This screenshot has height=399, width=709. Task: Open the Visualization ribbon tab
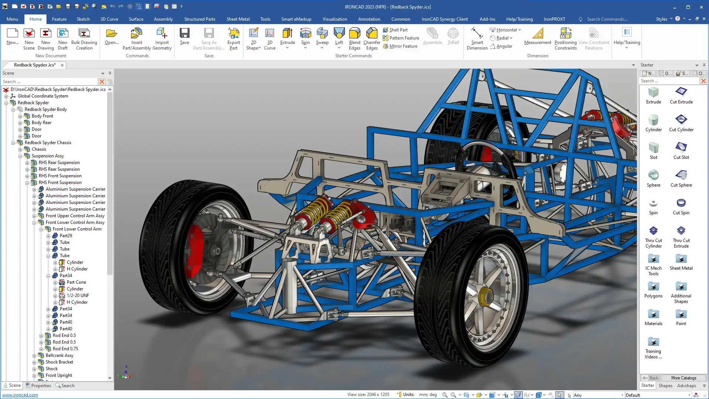[x=335, y=19]
